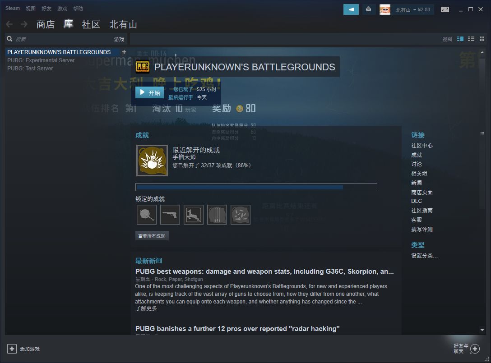Click the 了解更多 link
The width and height of the screenshot is (491, 363).
tap(146, 308)
